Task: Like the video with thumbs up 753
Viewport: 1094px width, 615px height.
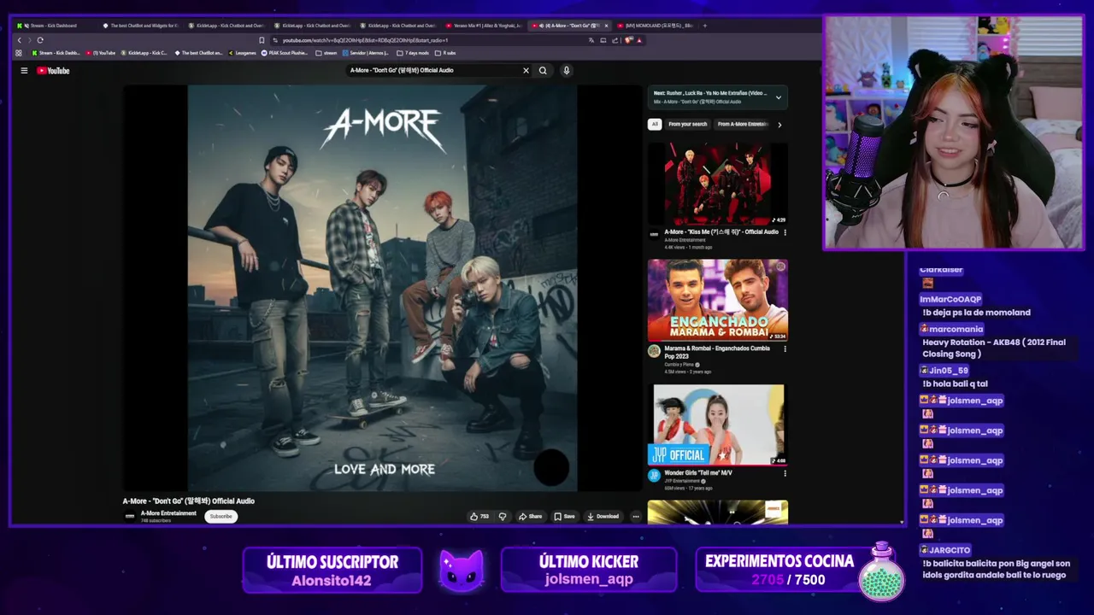Action: click(x=479, y=516)
